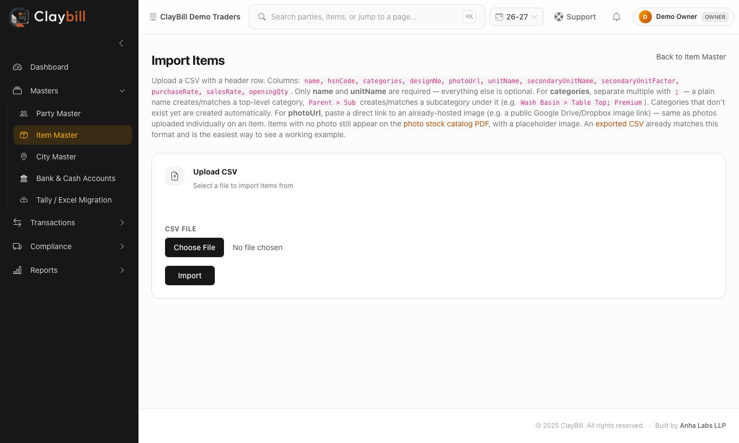Click the Support text link
Image resolution: width=739 pixels, height=443 pixels.
[x=581, y=17]
